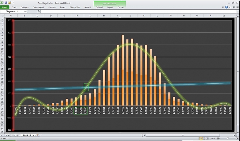Select the Statistik1h sheet tab
This screenshot has width=240, height=141.
click(28, 135)
